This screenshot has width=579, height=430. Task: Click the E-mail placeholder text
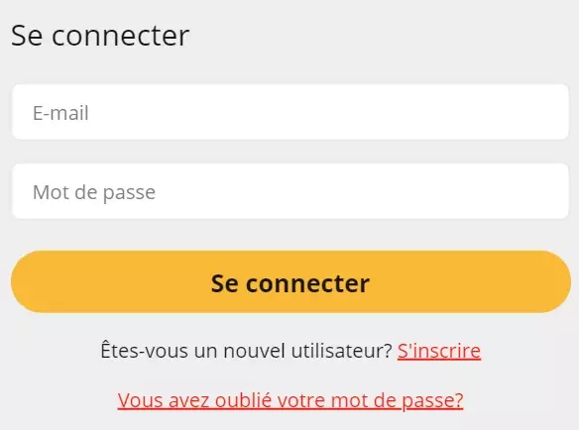click(x=60, y=113)
